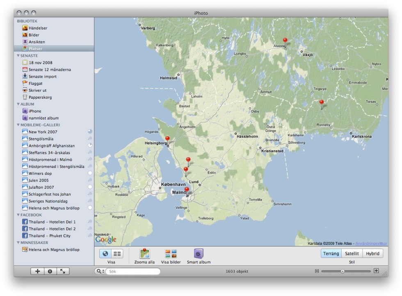Open Visa bilder from the toolbar
Image resolution: width=402 pixels, height=296 pixels.
click(171, 254)
